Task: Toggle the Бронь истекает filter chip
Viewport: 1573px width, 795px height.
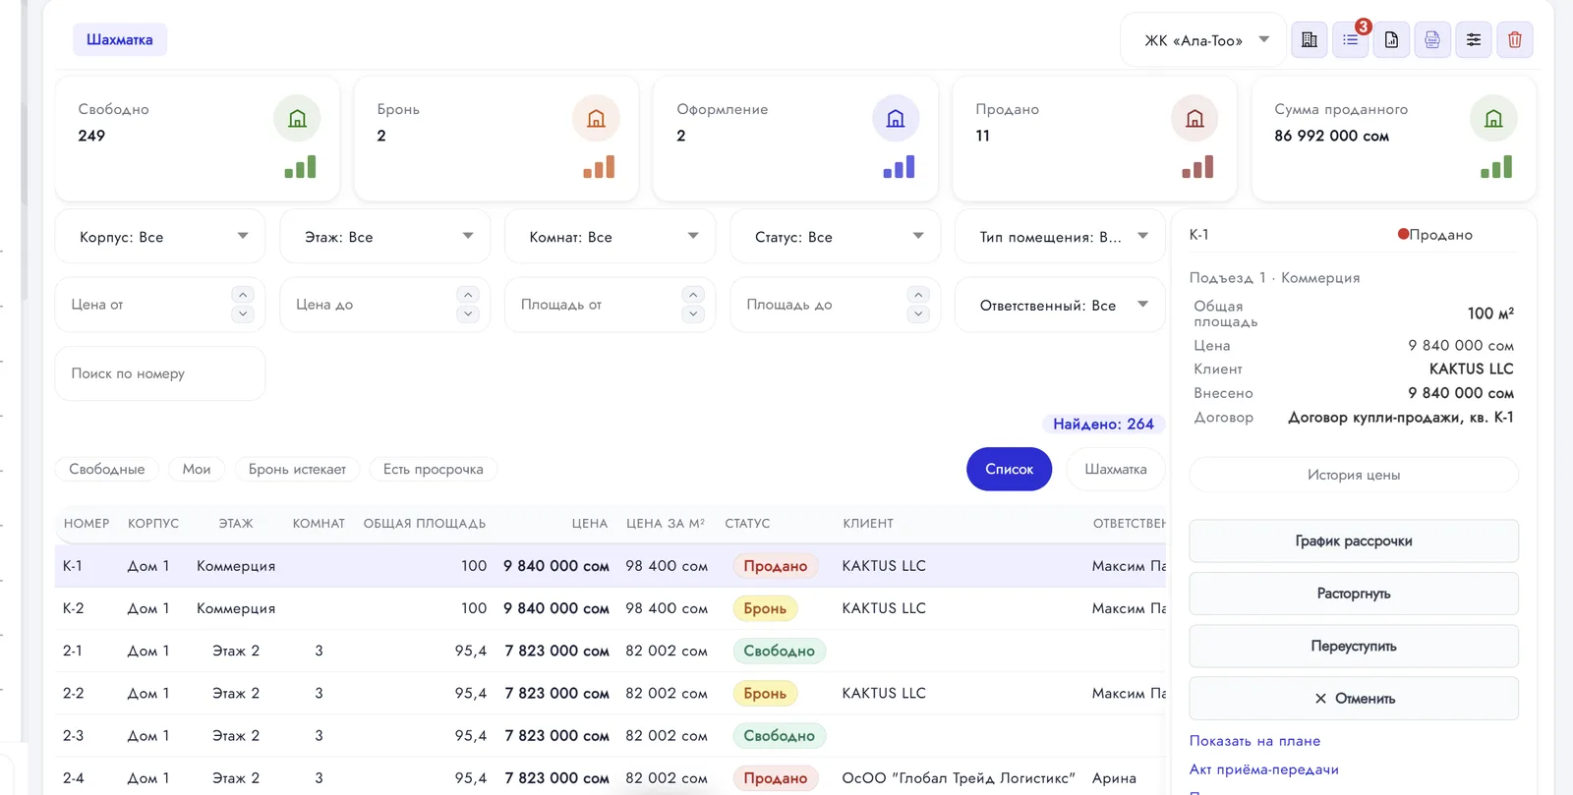Action: pos(297,470)
